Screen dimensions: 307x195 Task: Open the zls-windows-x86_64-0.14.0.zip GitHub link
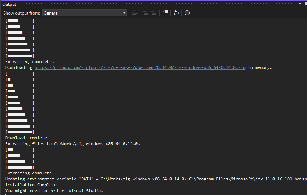tap(140, 67)
